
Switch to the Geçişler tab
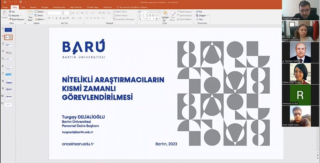tap(45, 7)
